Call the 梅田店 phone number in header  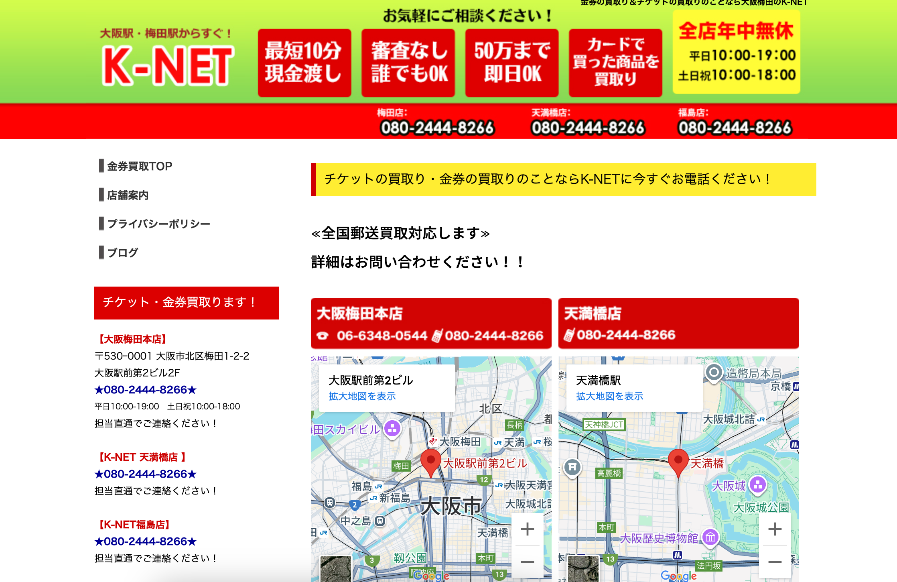[437, 128]
